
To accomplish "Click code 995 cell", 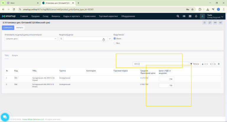I will point(16,78).
